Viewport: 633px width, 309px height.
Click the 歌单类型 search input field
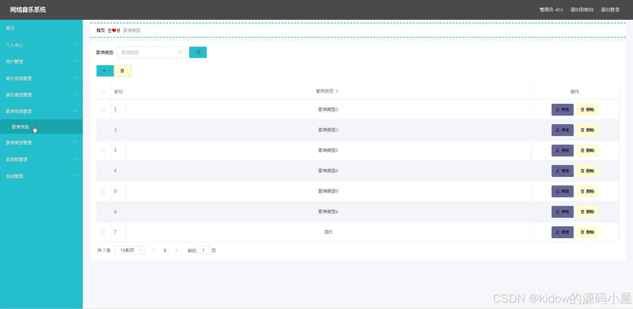click(x=151, y=52)
